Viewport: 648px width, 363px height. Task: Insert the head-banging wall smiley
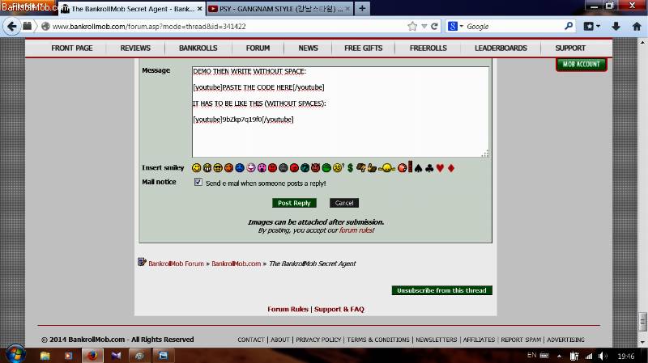pyautogui.click(x=405, y=167)
